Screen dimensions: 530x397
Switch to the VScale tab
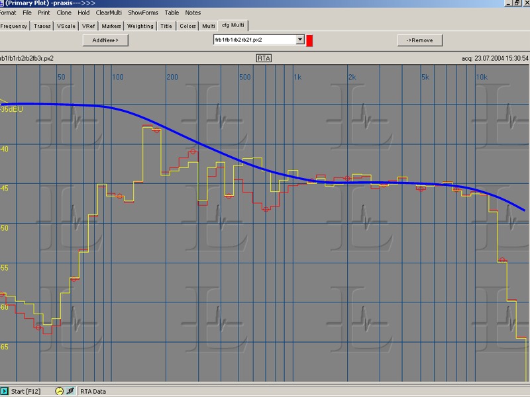(66, 26)
